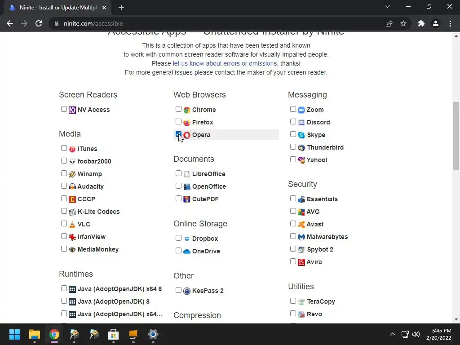The height and width of the screenshot is (345, 460).
Task: Click the foobar2000 alien icon
Action: pos(72,162)
